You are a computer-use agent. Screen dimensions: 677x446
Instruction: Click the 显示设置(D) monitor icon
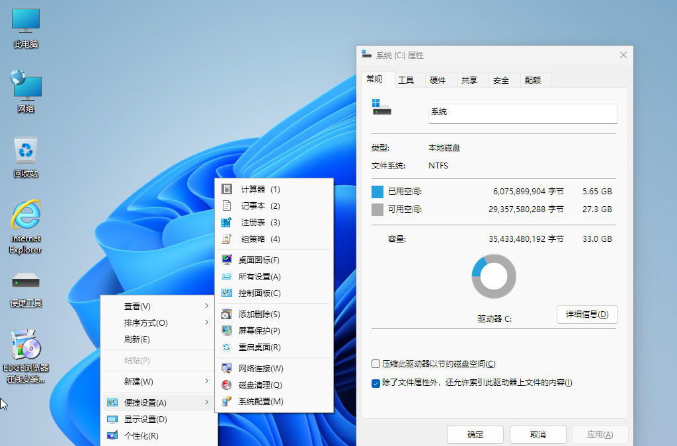(x=112, y=420)
